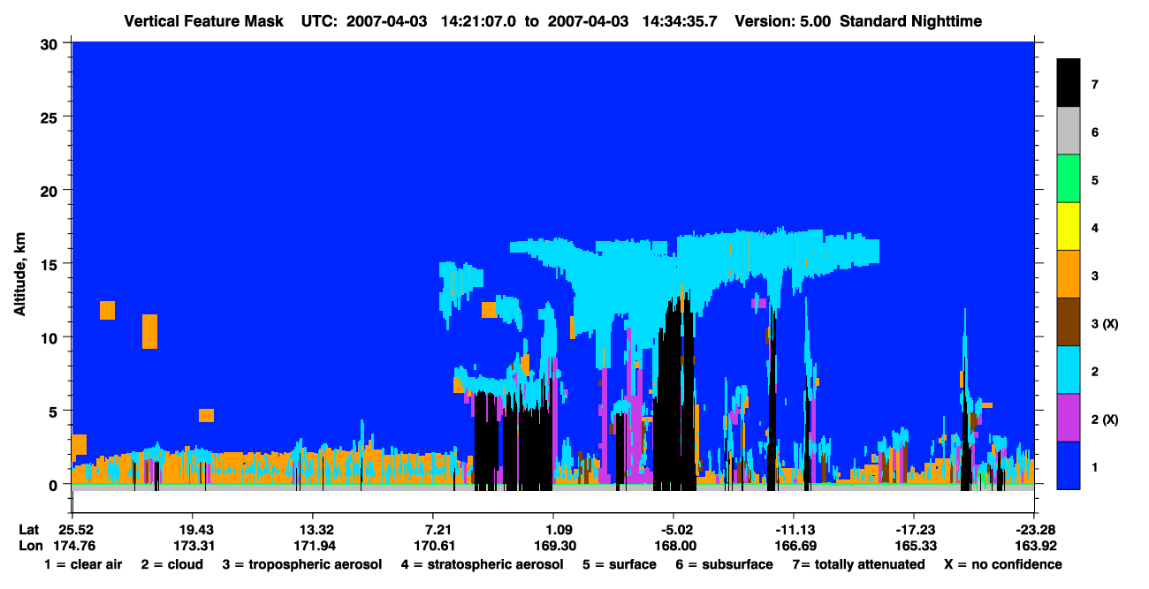The width and height of the screenshot is (1149, 589).
Task: Click the latitude value -11.13
Action: [794, 529]
